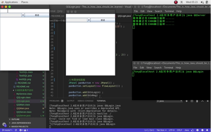
Task: Create a new terminal with plus icon
Action: click(x=186, y=101)
